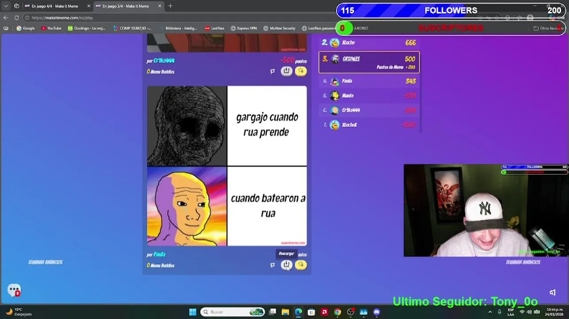The height and width of the screenshot is (319, 569).
Task: Open the LastPass password bookmark
Action: coord(319,28)
